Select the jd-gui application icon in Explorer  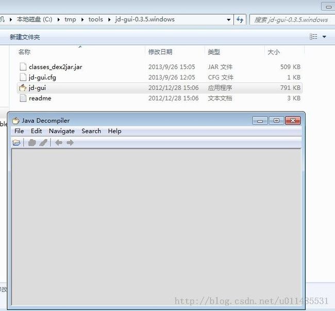[23, 88]
